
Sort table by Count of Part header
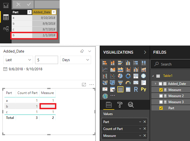pos(26,93)
